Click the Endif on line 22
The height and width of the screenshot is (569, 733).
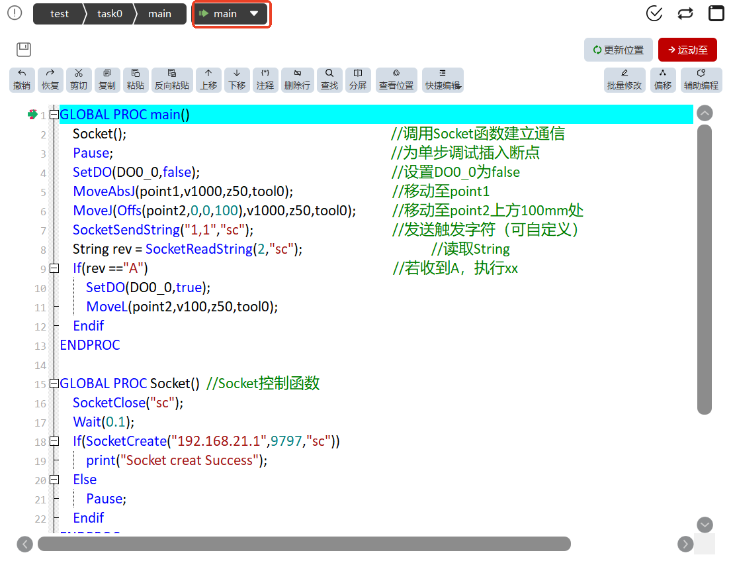(x=89, y=518)
